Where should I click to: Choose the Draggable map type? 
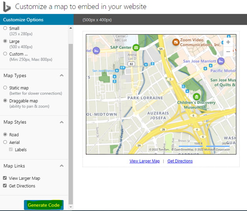(x=5, y=101)
